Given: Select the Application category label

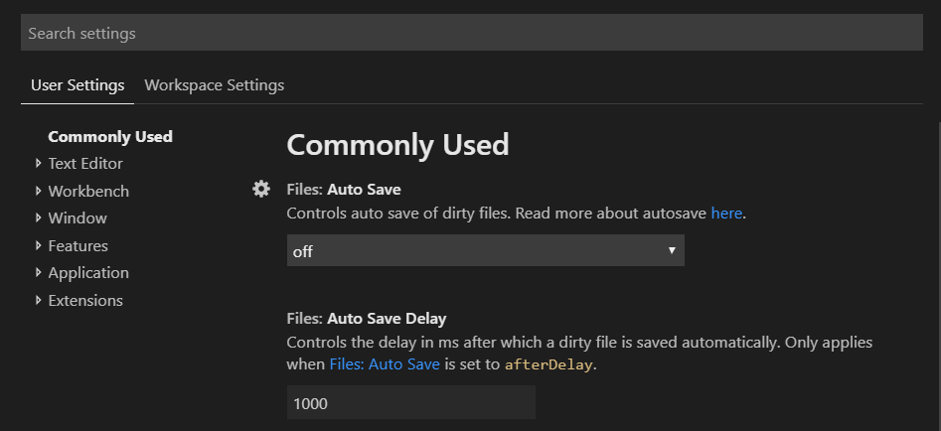Looking at the screenshot, I should click(88, 273).
